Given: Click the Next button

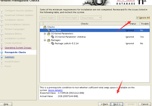Looking at the screenshot, I should click(117, 104).
